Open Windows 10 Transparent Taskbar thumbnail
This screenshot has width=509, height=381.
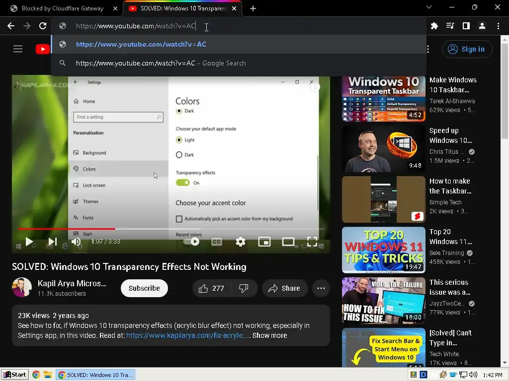tap(383, 99)
